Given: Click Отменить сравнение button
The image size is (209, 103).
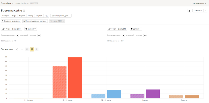Looking at the screenshot, I should pos(11,21).
